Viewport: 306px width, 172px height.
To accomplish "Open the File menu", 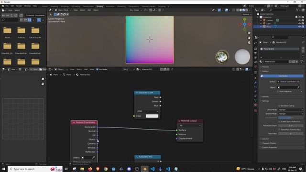I will pyautogui.click(x=7, y=6).
